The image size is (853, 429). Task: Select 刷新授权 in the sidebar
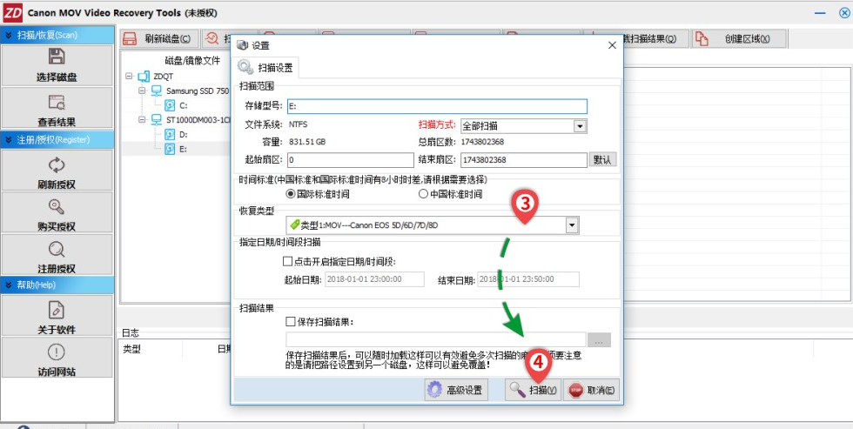[x=57, y=171]
